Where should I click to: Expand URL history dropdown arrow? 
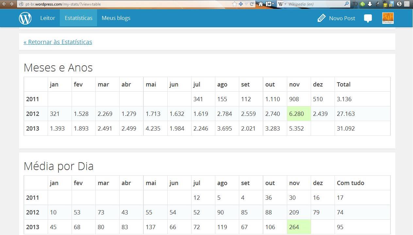pos(246,4)
